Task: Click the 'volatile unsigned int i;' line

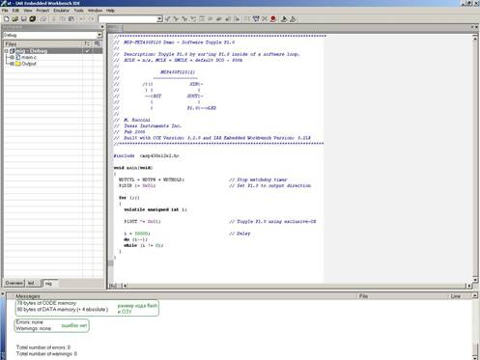Action: (155, 209)
